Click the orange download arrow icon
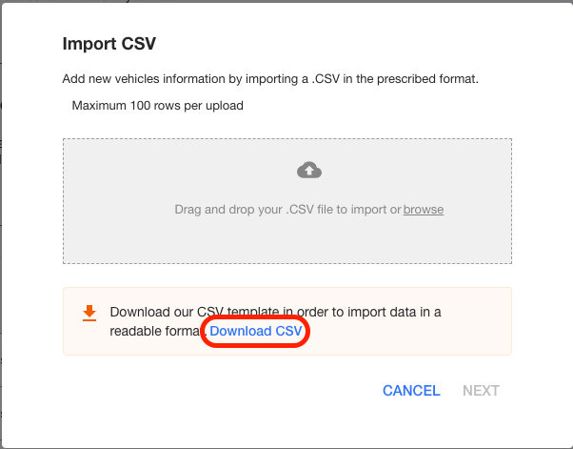This screenshot has width=573, height=449. click(x=89, y=314)
